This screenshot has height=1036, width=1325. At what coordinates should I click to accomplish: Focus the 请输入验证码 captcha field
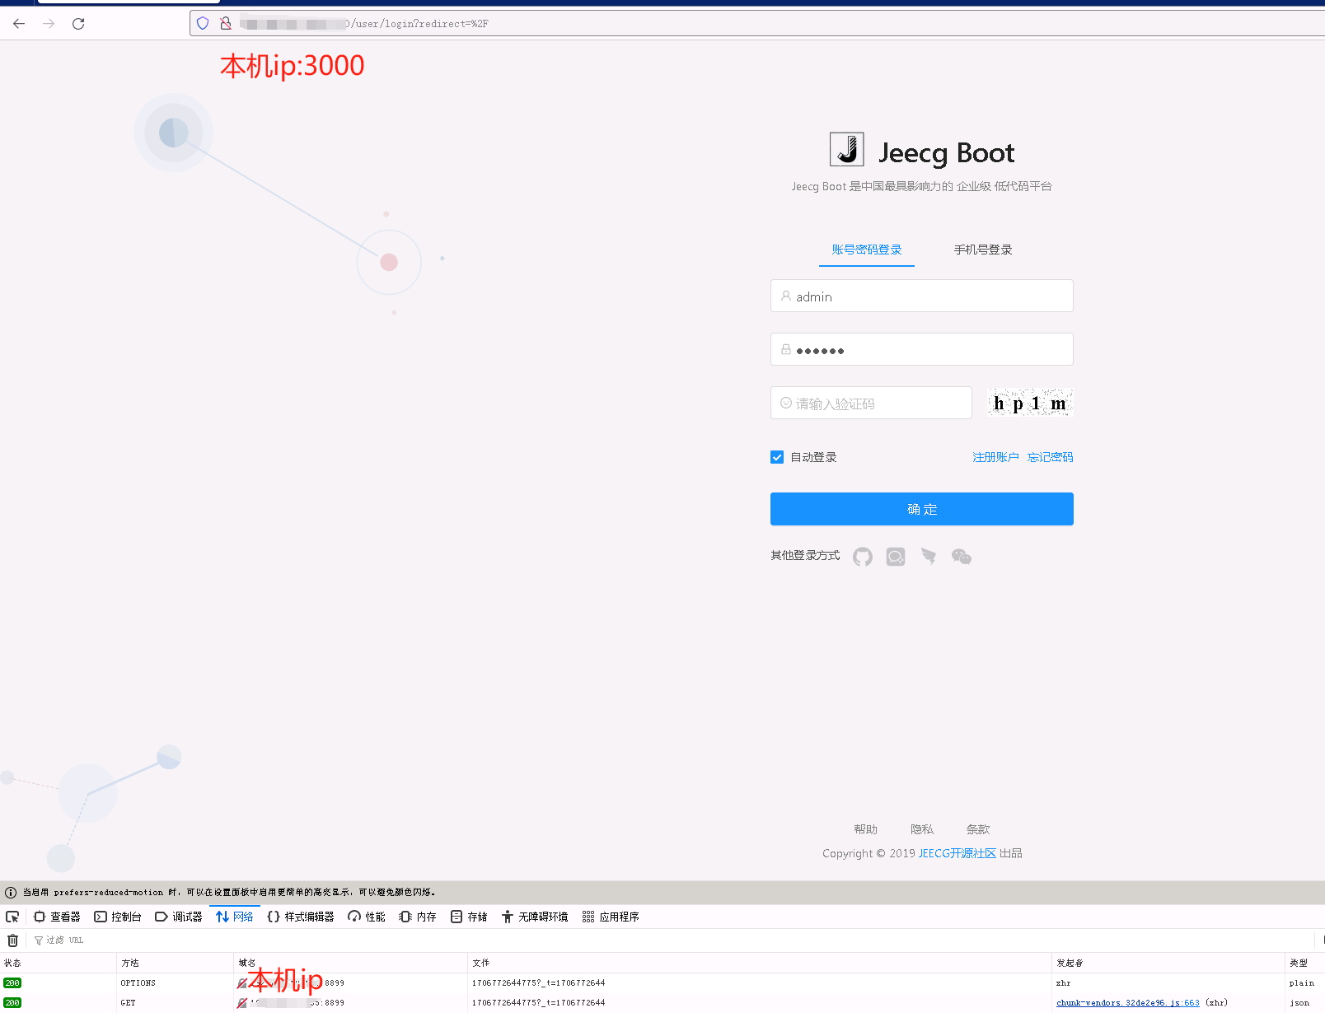pyautogui.click(x=872, y=403)
